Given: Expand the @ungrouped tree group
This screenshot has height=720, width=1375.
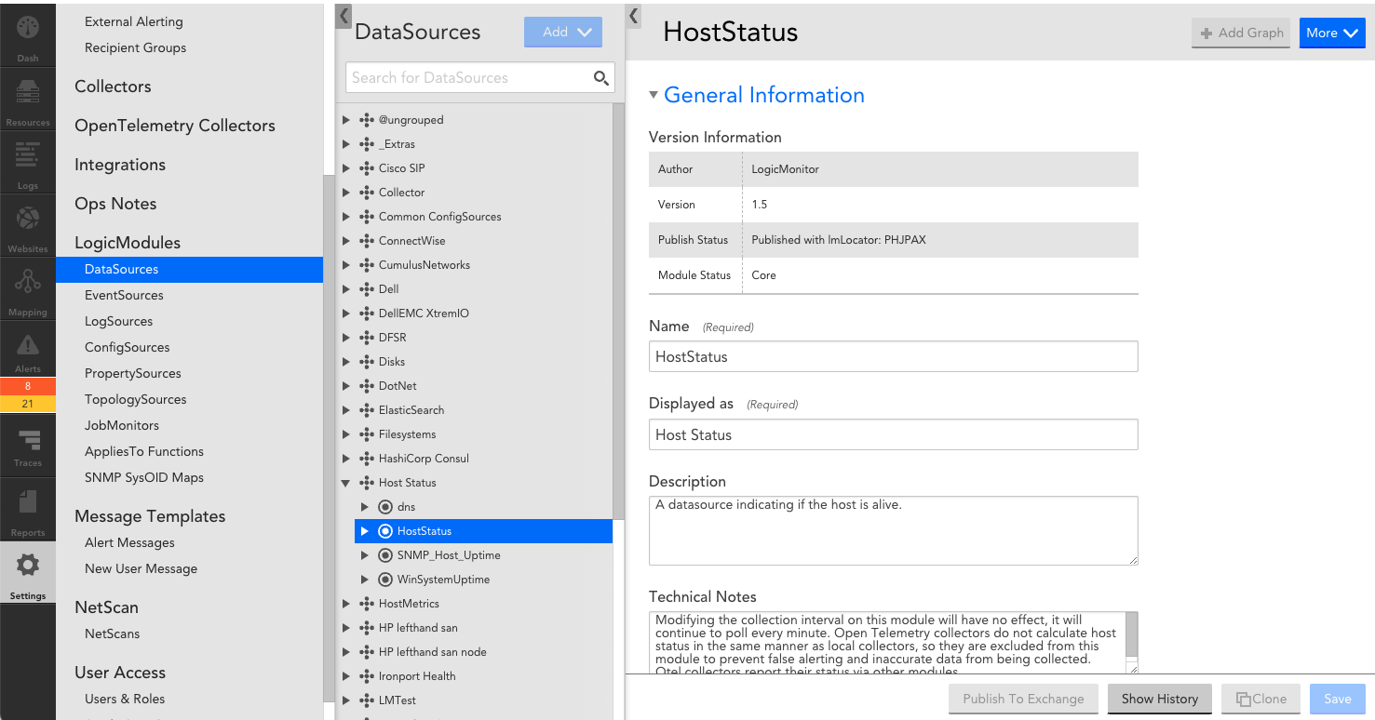Looking at the screenshot, I should click(346, 120).
